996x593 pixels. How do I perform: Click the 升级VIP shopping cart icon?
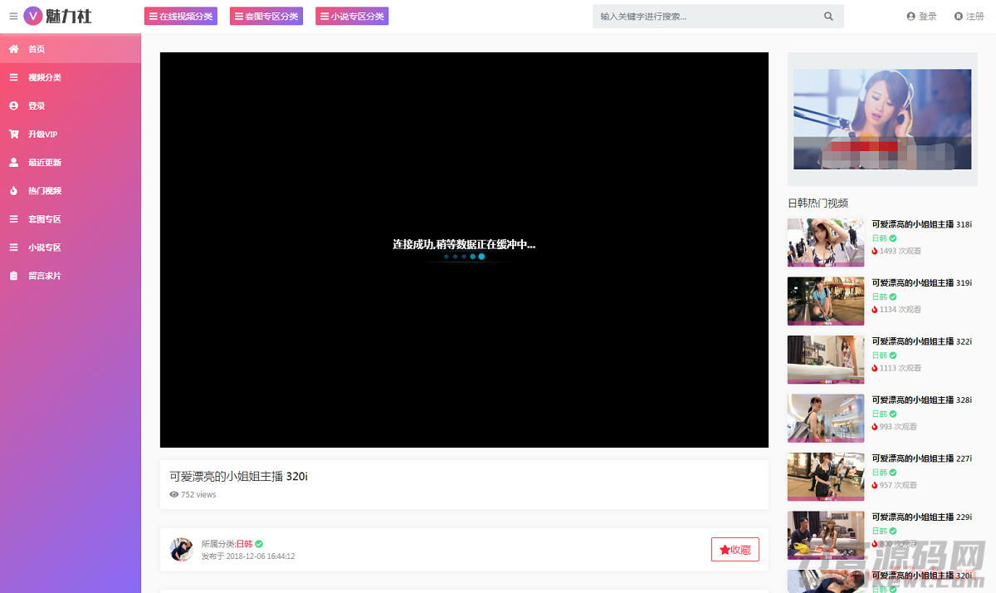tap(13, 134)
